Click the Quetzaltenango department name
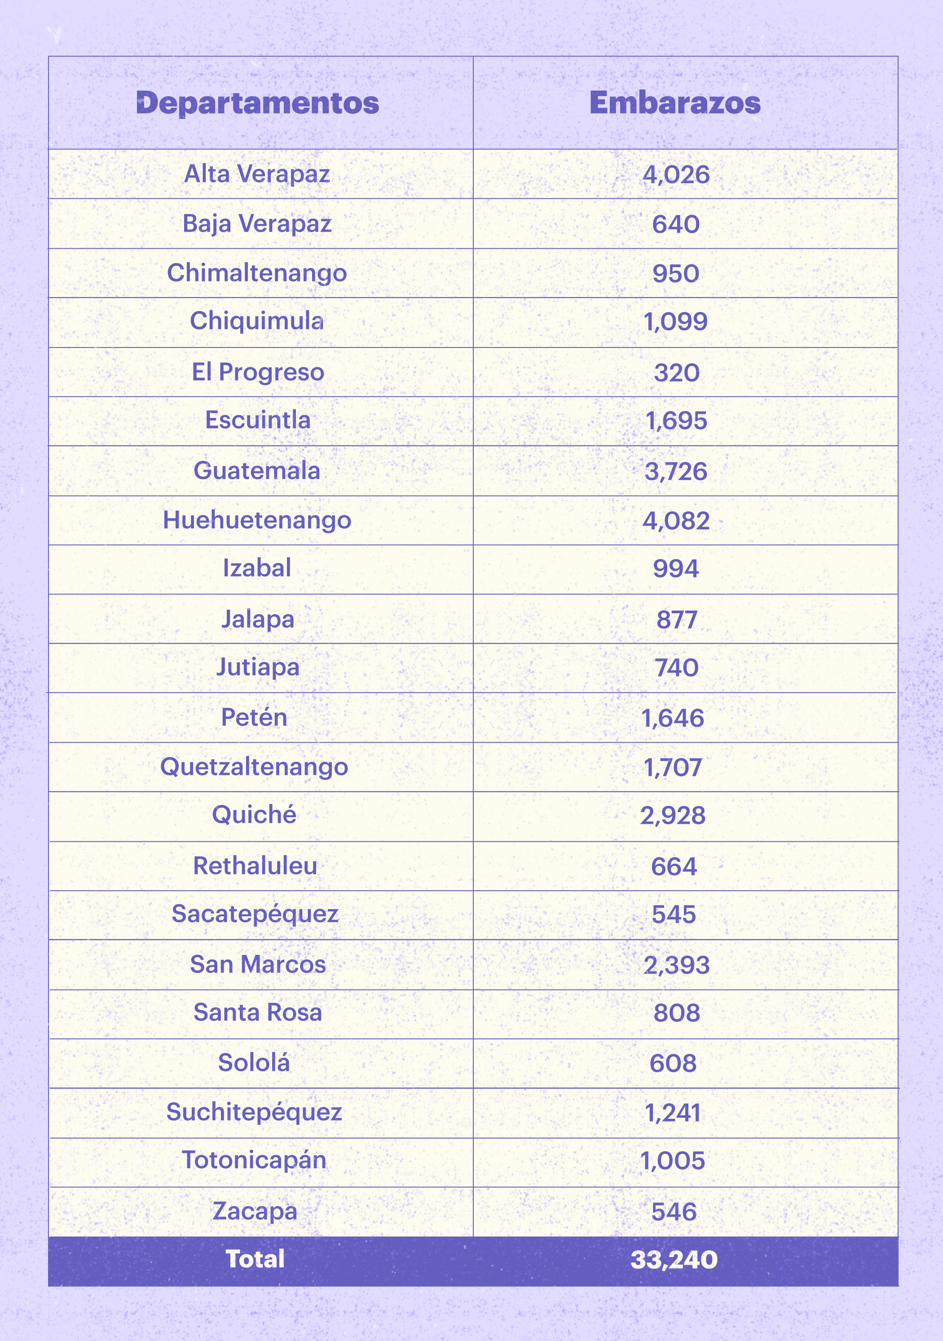The height and width of the screenshot is (1341, 943). coord(254,767)
